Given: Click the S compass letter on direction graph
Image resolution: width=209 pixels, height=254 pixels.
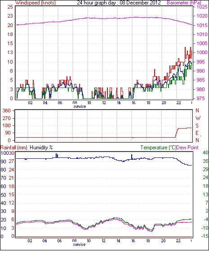Looking at the screenshot, I should click(x=197, y=125).
